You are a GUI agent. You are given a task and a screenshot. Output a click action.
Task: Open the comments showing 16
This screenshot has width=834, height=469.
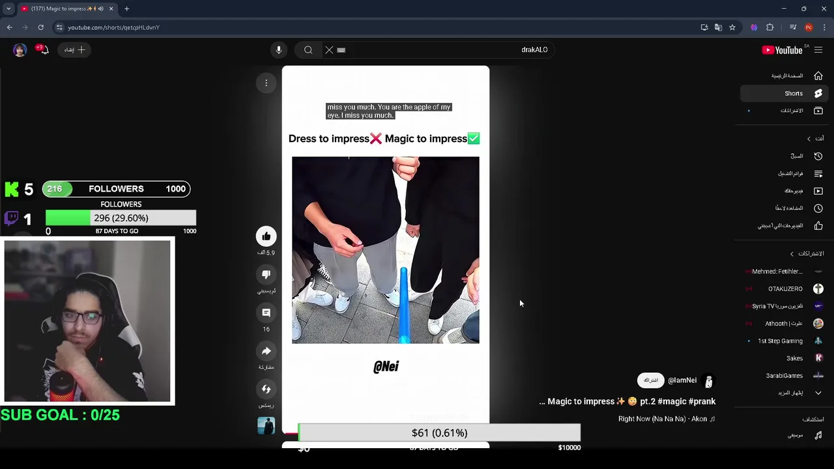[266, 313]
